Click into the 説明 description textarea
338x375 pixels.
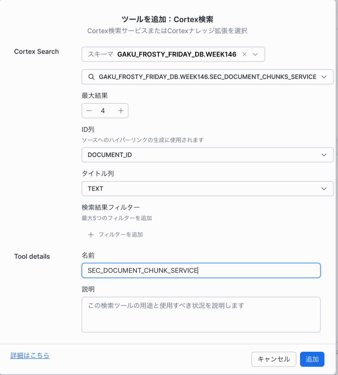201,314
